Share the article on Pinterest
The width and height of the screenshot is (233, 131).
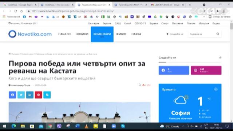39,95
